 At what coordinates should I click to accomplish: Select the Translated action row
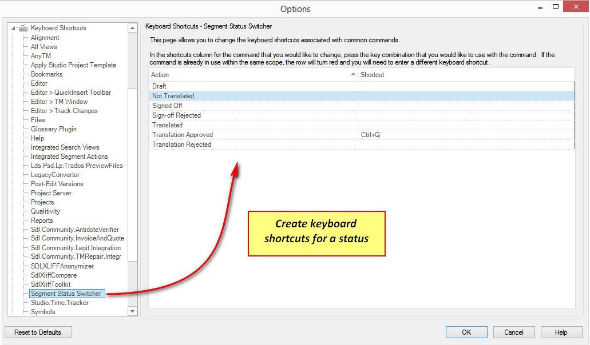(x=361, y=126)
